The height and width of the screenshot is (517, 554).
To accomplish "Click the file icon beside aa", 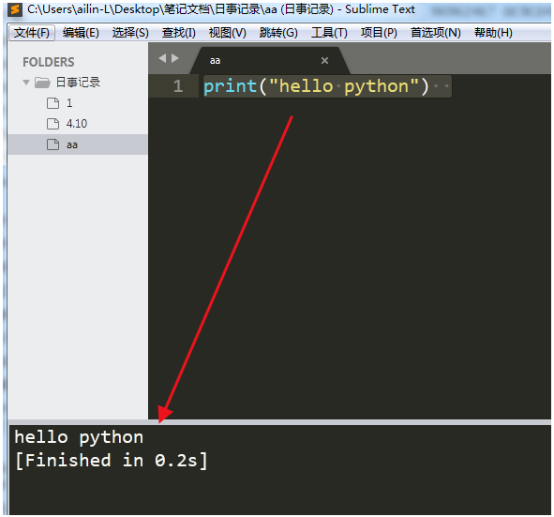I will (53, 144).
